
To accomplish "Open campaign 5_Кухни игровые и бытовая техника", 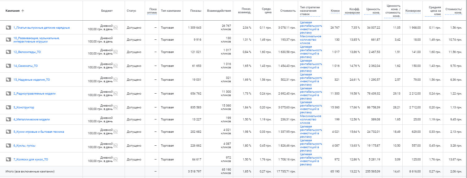I will click(39, 132).
